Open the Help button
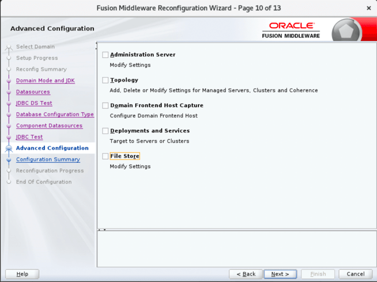The image size is (377, 282). [x=22, y=274]
